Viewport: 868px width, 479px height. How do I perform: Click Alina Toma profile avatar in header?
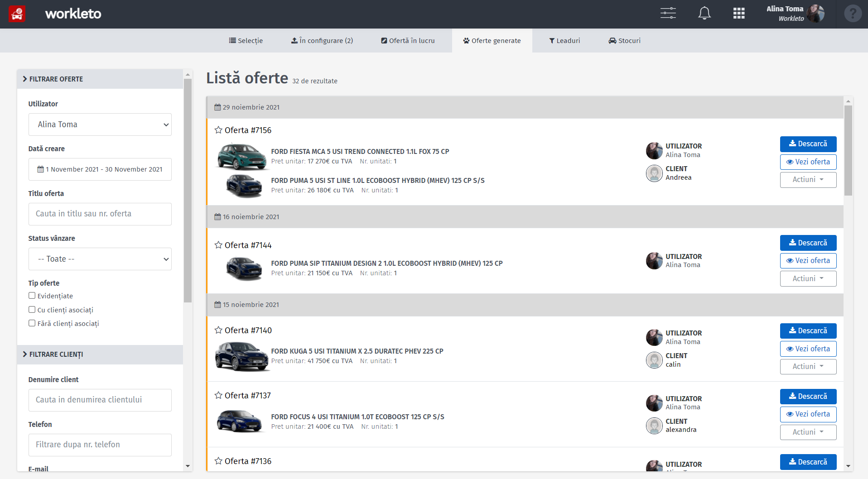tap(815, 14)
